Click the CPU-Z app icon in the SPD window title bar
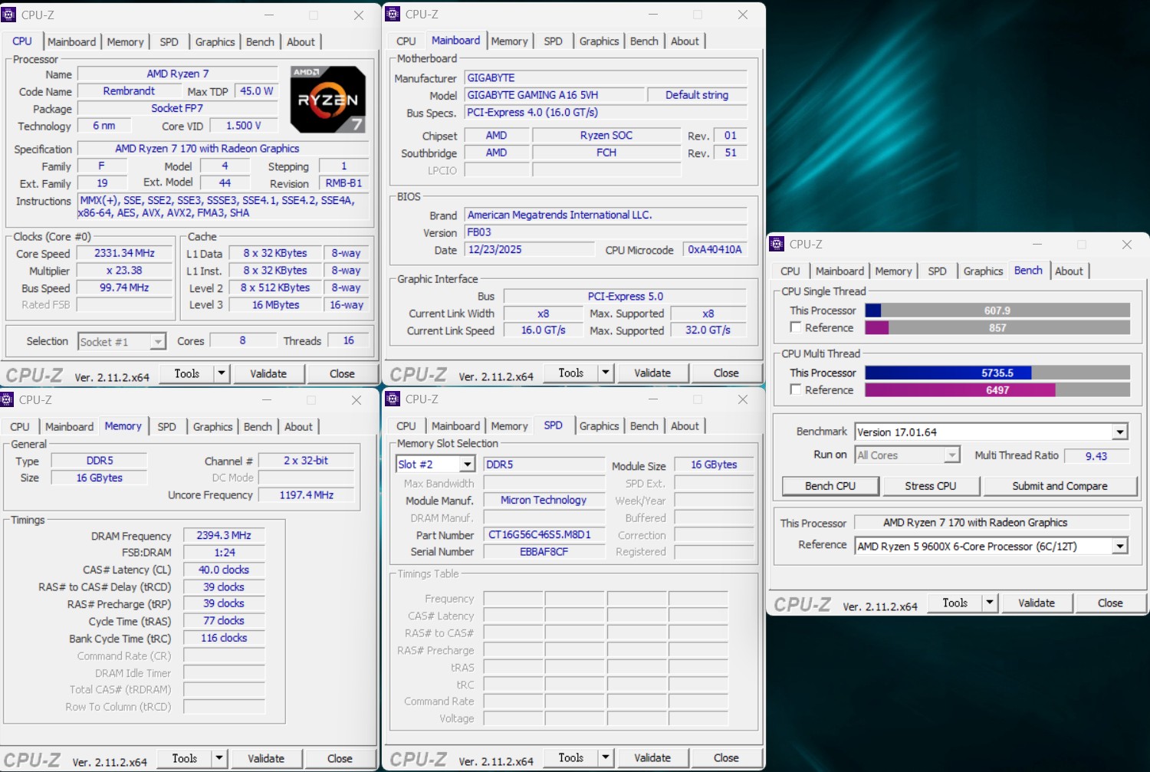Viewport: 1150px width, 772px height. point(393,399)
